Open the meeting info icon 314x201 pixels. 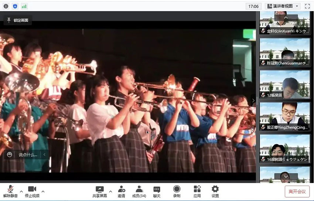[x=6, y=6]
